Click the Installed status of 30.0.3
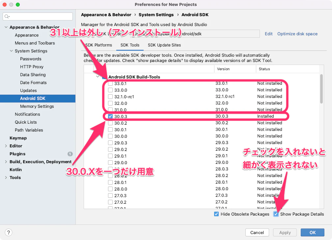Viewport: 332px width, 240px height. coord(265,116)
